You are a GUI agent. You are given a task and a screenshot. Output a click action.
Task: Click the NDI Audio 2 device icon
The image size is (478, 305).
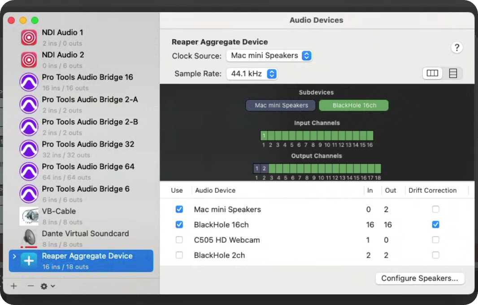pos(29,59)
